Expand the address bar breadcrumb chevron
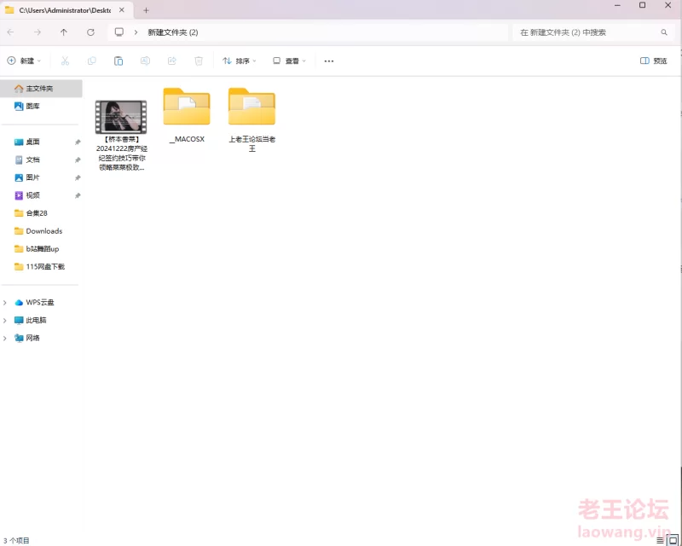682x546 pixels. pyautogui.click(x=136, y=32)
